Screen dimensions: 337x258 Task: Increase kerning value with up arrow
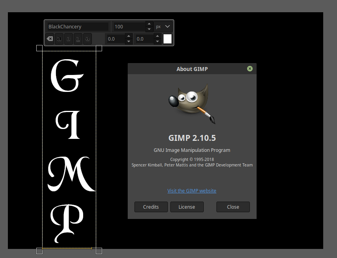click(x=158, y=36)
